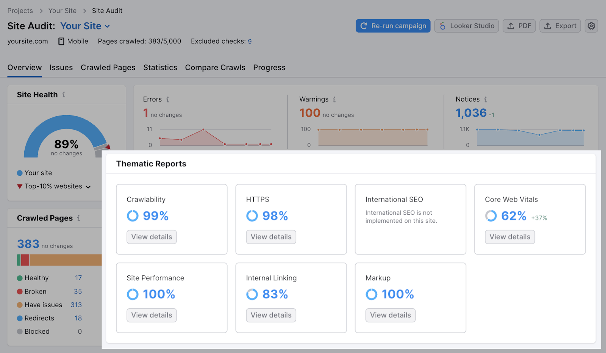The width and height of the screenshot is (606, 353).
Task: Click the Redirects count 18
Action: coord(78,318)
